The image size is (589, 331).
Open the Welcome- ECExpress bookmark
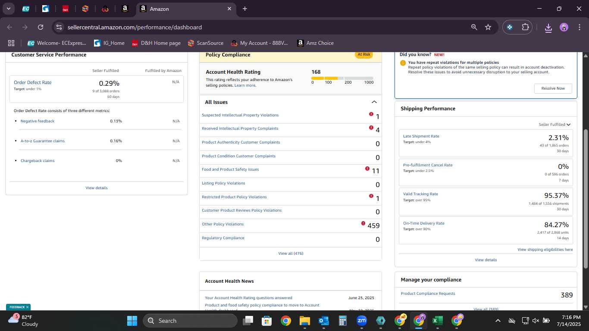[57, 43]
